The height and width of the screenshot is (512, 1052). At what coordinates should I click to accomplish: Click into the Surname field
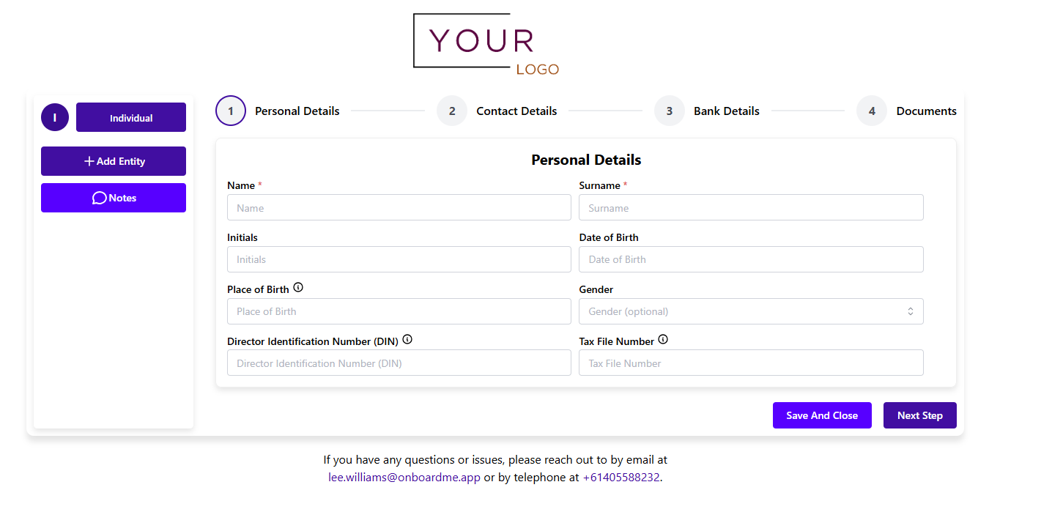(x=751, y=208)
